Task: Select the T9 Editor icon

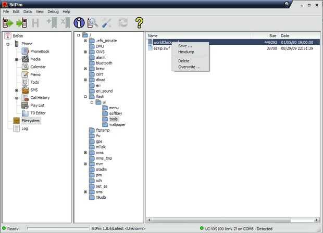Action: (25, 113)
